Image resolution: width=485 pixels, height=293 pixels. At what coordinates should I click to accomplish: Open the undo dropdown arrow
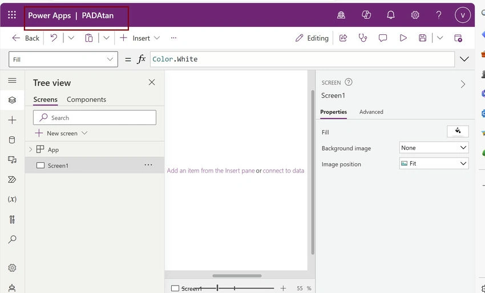coord(71,38)
